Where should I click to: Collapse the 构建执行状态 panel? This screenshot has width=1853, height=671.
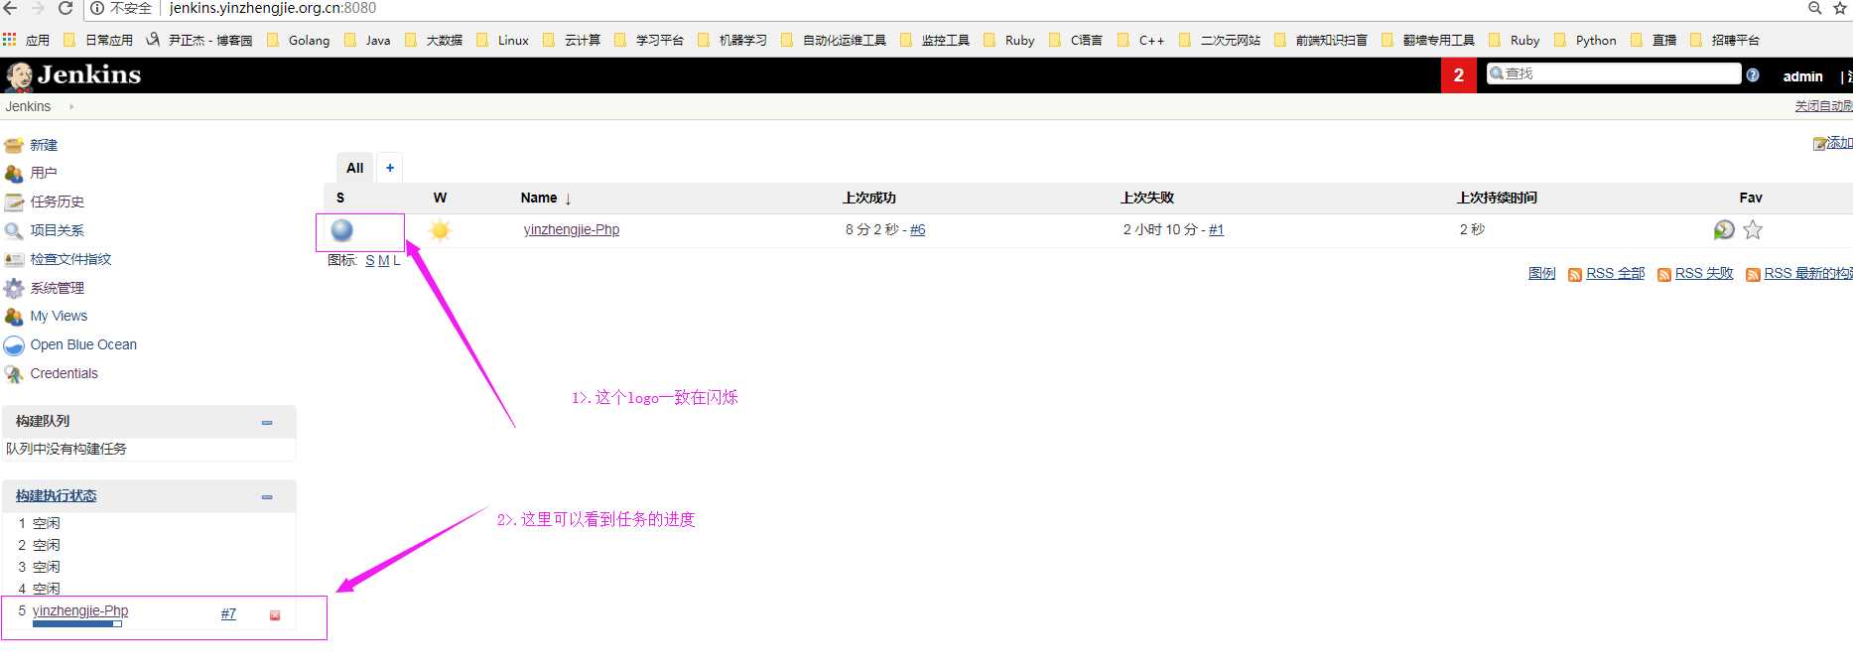267,497
